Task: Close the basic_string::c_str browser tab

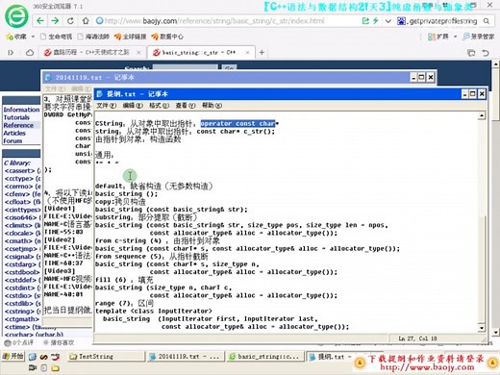Action: [247, 52]
